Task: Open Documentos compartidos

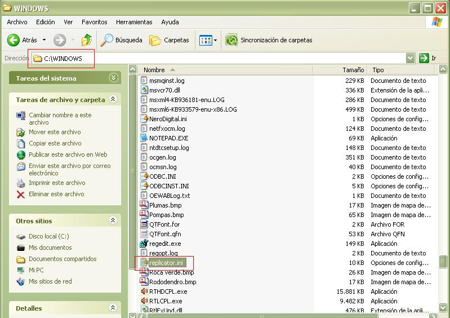Action: coord(63,259)
